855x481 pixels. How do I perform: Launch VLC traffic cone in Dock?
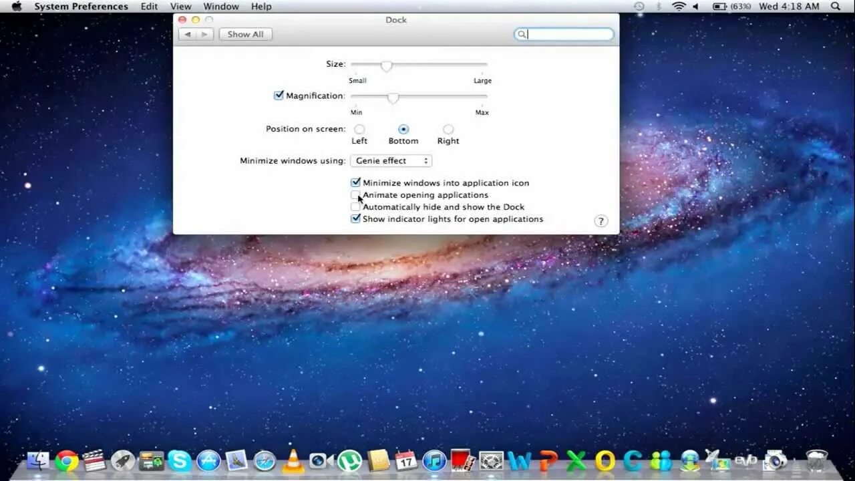tap(293, 461)
